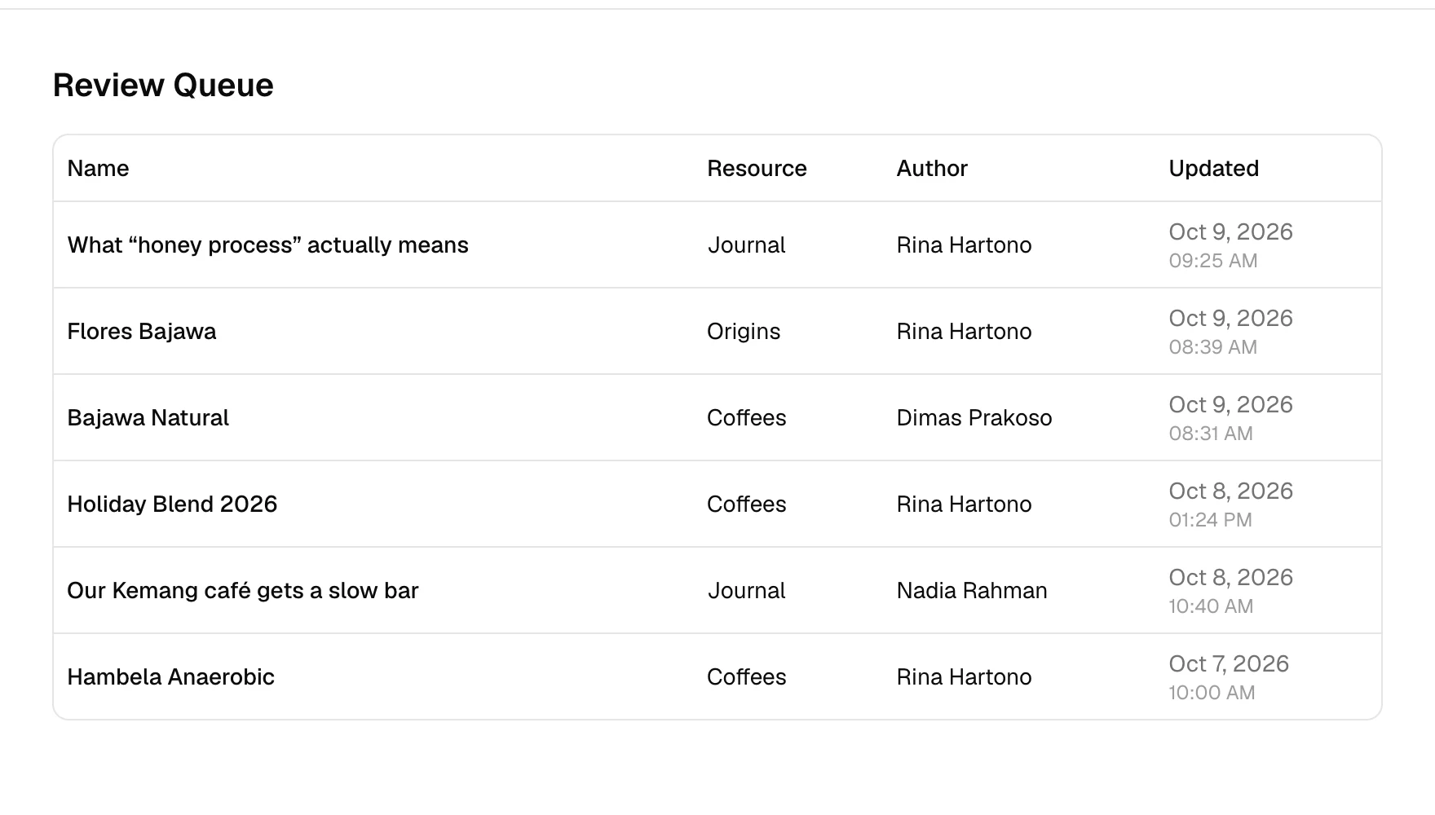Click the Origins resource cell
The image size is (1435, 815).
coord(744,332)
